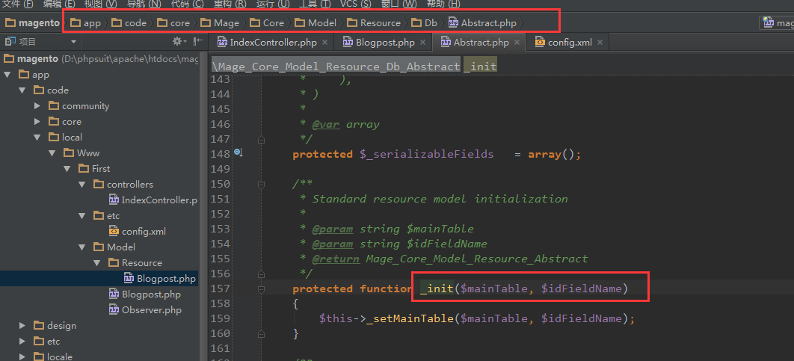Collapse the Www folder
Image resolution: width=794 pixels, height=361 pixels.
(52, 153)
